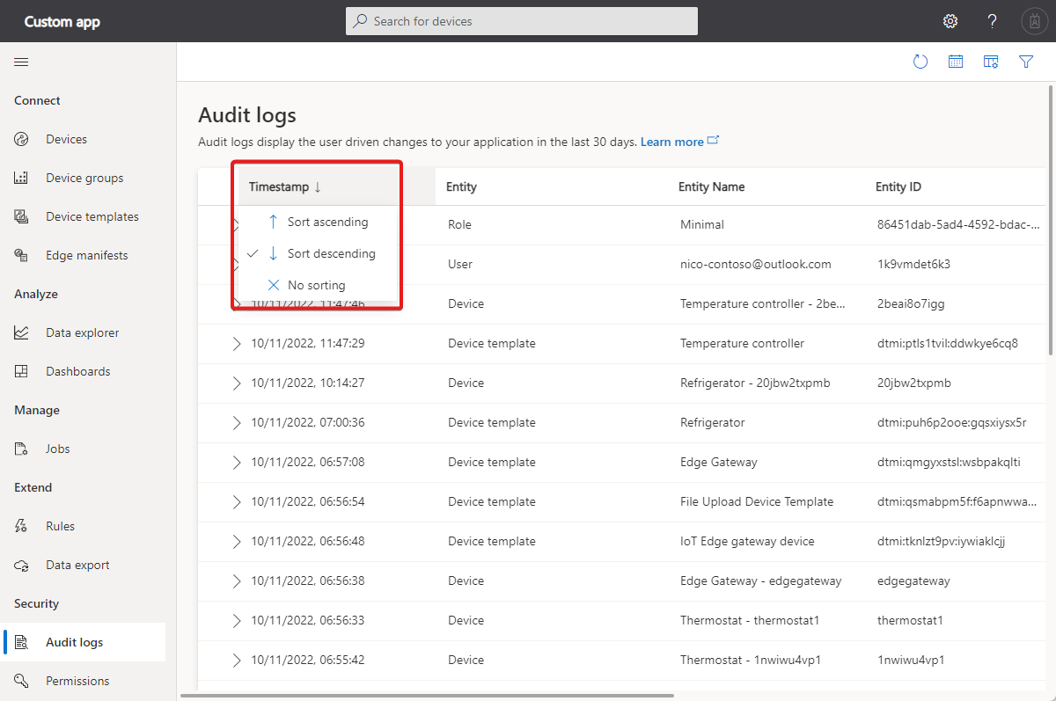Open the calendar date range icon

coord(956,62)
